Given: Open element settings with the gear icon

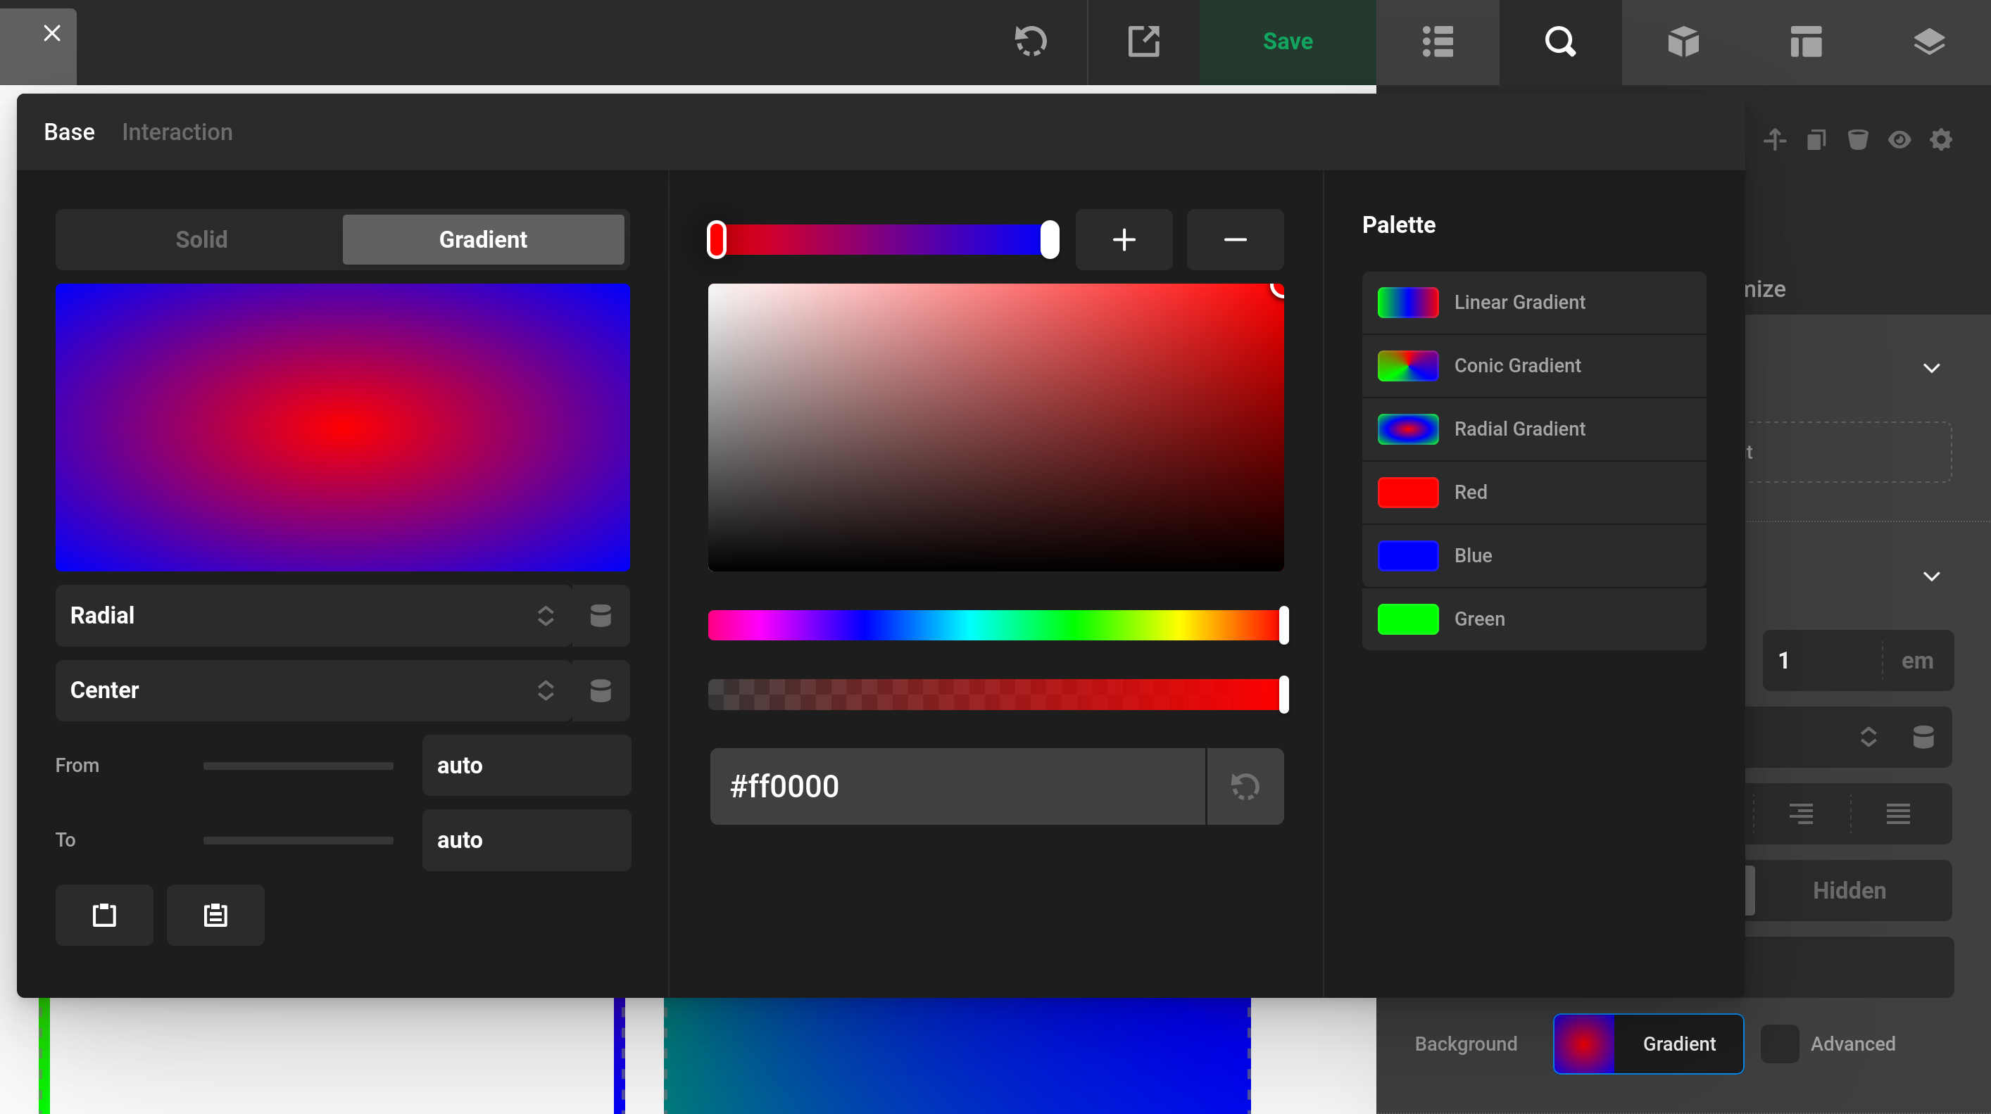Looking at the screenshot, I should pos(1942,140).
